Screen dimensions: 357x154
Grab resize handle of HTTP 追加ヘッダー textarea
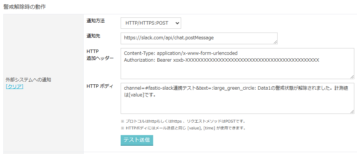pyautogui.click(x=352, y=77)
